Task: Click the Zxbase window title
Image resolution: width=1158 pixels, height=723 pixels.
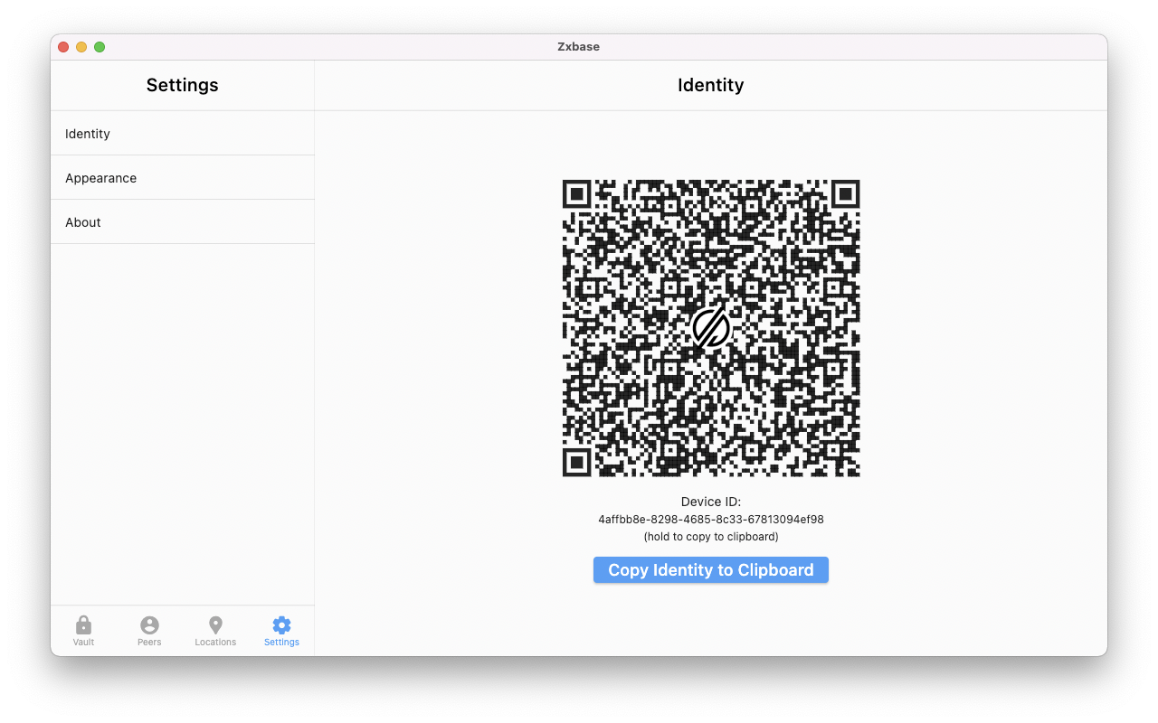Action: pos(579,47)
